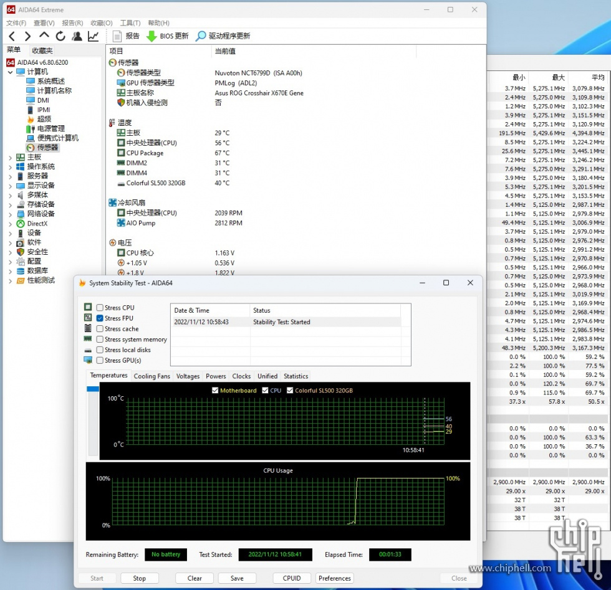Click the 安全性 shield icon
Image resolution: width=611 pixels, height=590 pixels.
pos(20,252)
